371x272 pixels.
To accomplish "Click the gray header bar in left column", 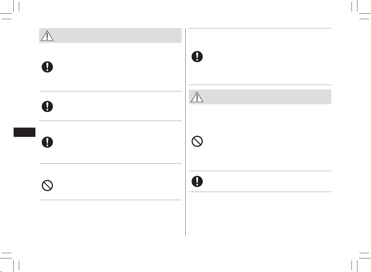I will [x=110, y=36].
